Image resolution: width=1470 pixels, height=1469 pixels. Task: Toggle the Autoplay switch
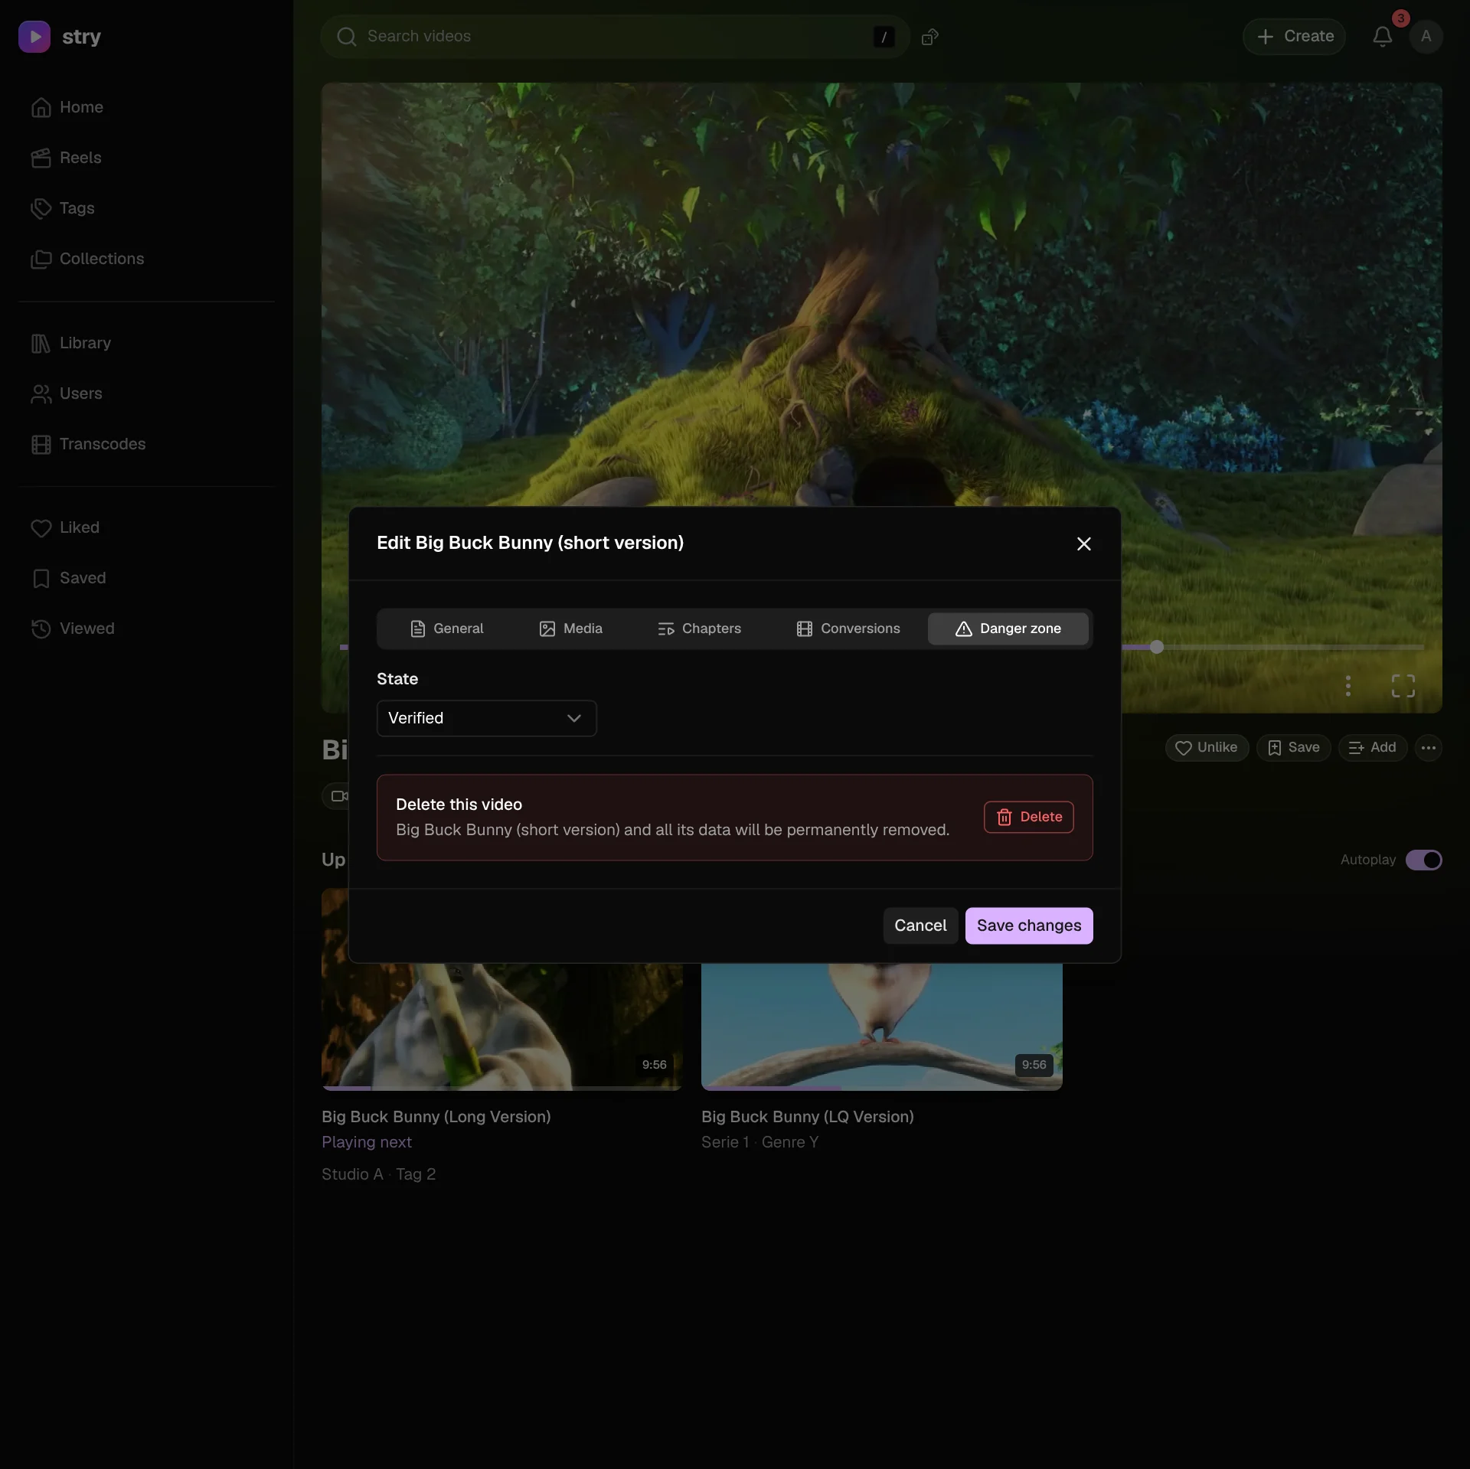point(1423,860)
